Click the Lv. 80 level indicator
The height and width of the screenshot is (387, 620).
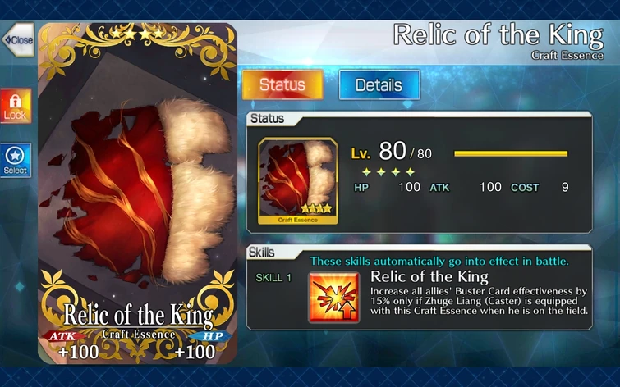[x=391, y=151]
